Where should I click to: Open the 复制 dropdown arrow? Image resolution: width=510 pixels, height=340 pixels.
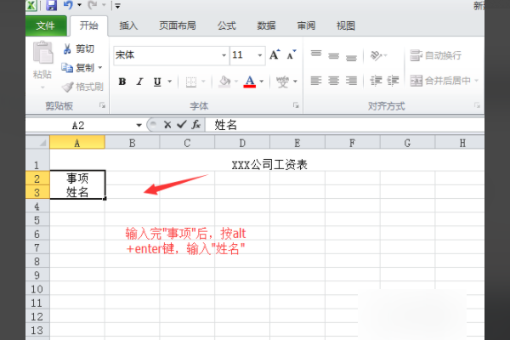pyautogui.click(x=100, y=68)
